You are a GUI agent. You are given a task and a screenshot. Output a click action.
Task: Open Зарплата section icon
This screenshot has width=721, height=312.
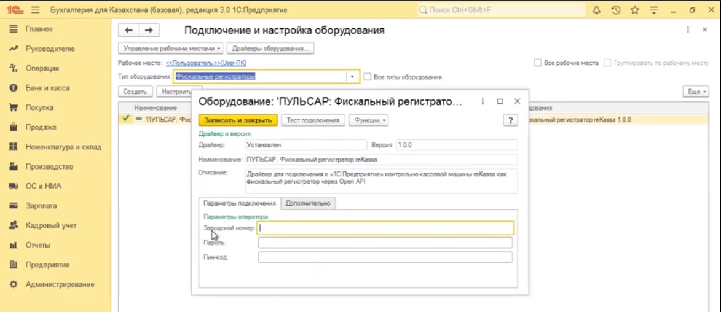pos(14,206)
